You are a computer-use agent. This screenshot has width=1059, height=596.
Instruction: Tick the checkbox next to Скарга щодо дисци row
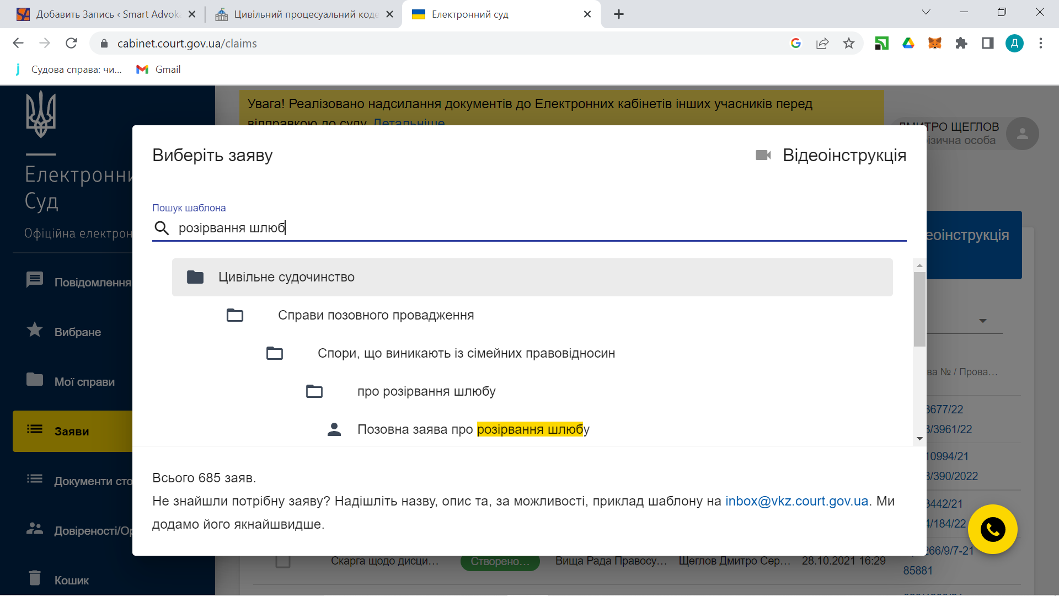point(283,561)
